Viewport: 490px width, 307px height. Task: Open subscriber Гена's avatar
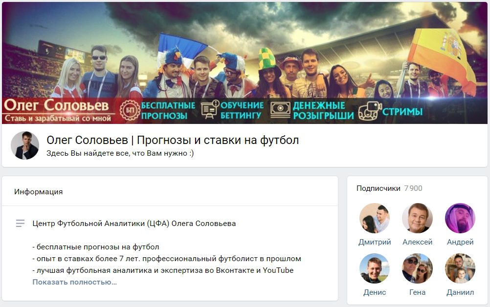pyautogui.click(x=417, y=268)
